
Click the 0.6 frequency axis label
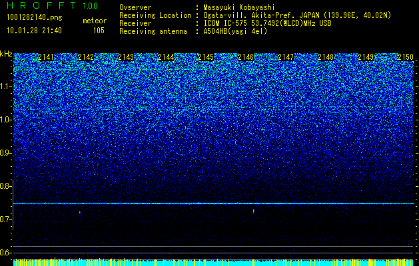pyautogui.click(x=5, y=253)
